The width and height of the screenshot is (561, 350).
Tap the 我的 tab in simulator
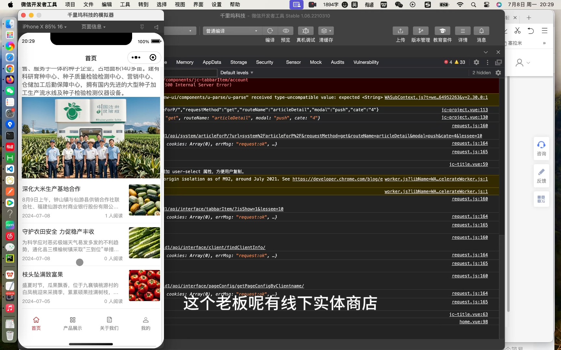[x=146, y=324]
